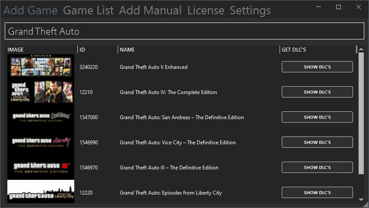This screenshot has height=208, width=369.
Task: Open the Settings tab
Action: pyautogui.click(x=250, y=10)
